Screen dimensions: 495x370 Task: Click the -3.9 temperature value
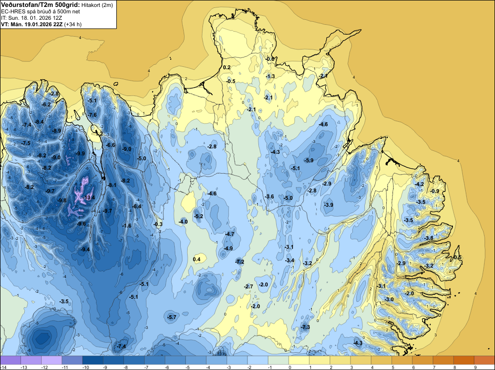329,205
